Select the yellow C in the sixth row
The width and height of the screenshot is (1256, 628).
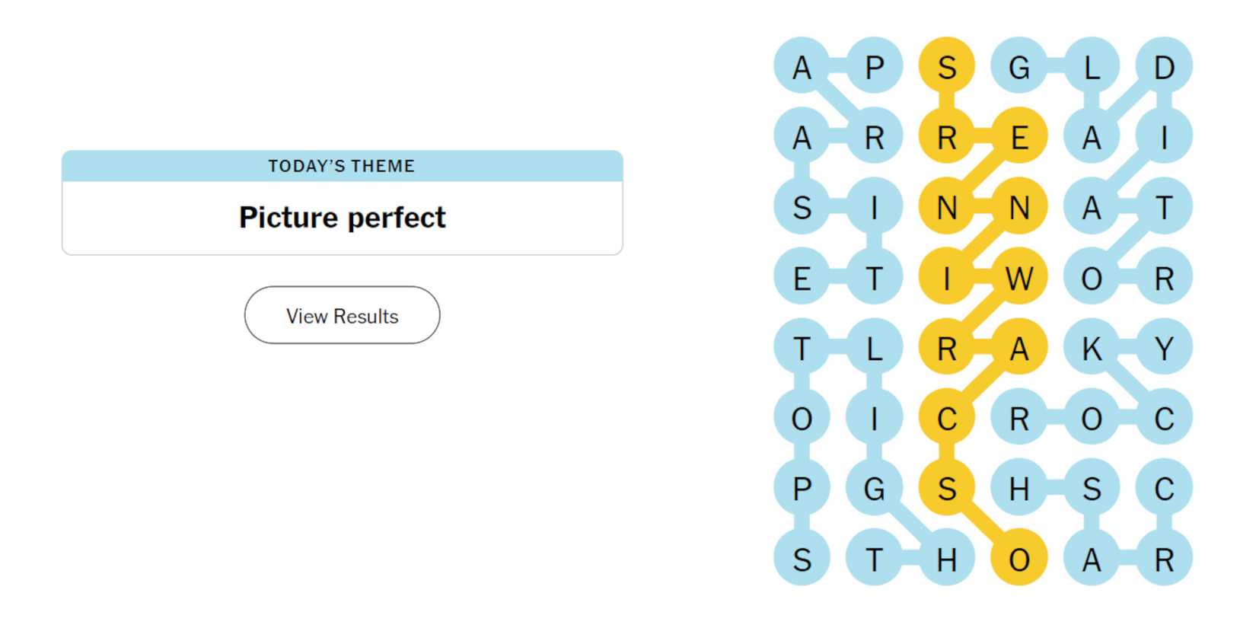(946, 418)
